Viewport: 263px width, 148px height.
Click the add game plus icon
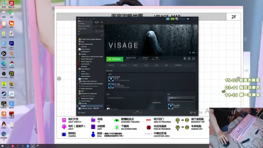(x=79, y=113)
